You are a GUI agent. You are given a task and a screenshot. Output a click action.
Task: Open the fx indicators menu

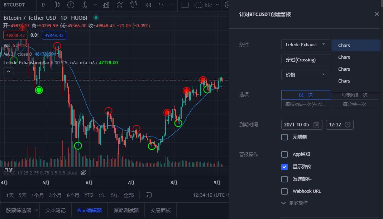[85, 5]
